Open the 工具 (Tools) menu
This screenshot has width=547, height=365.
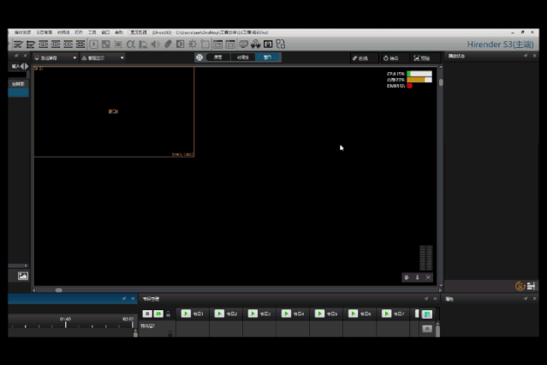point(92,33)
